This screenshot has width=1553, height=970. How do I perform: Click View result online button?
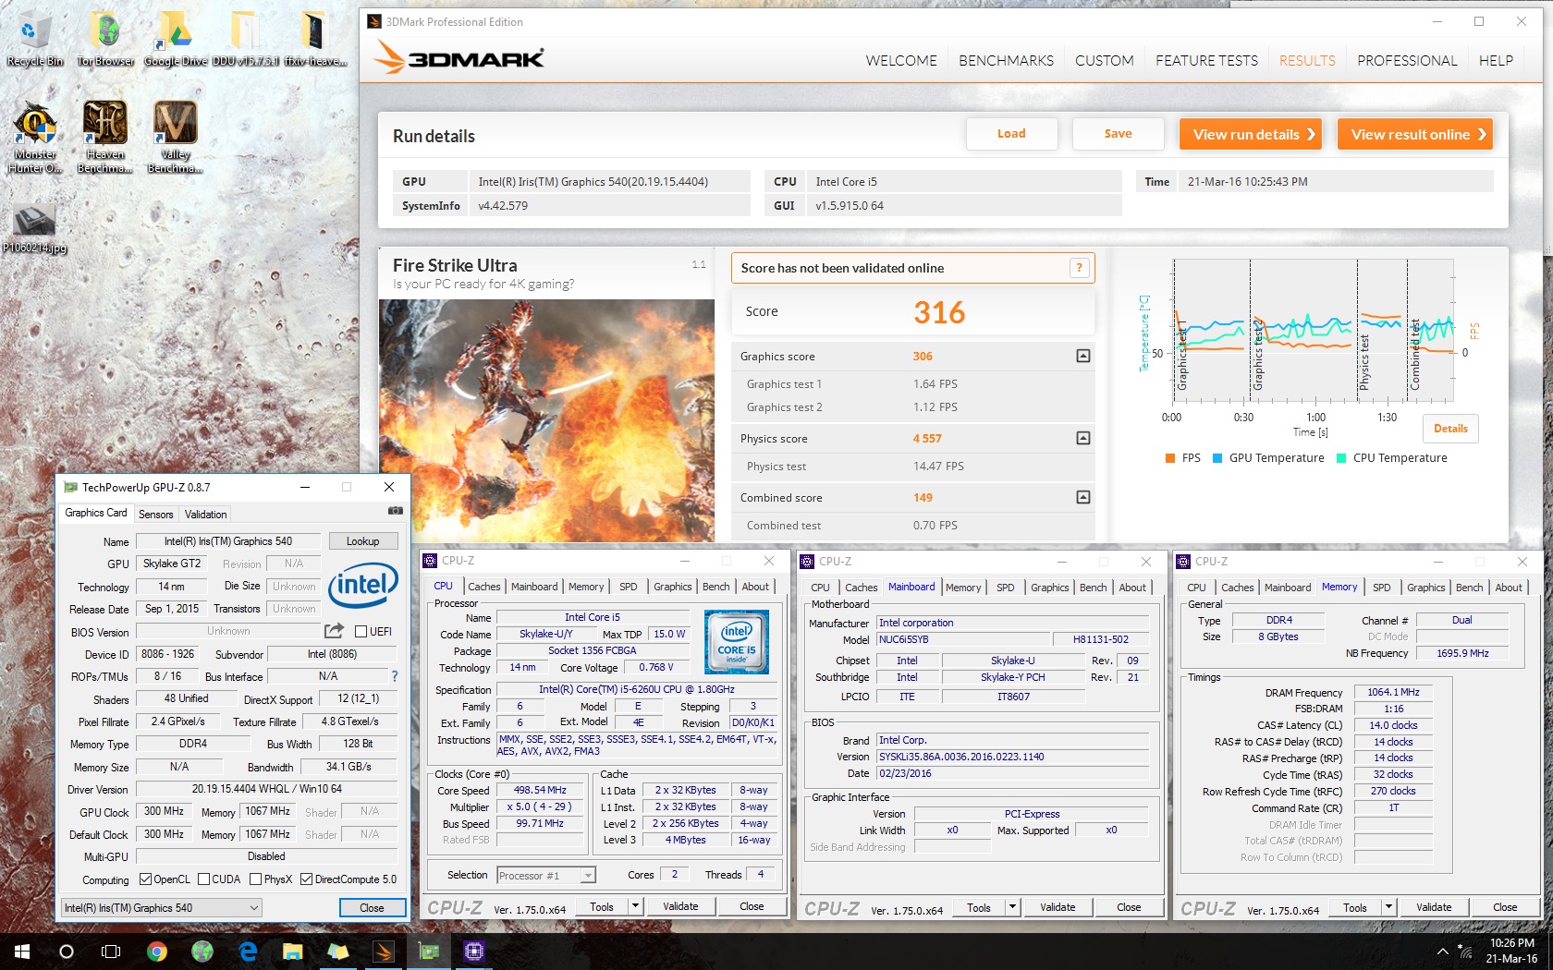click(x=1415, y=134)
